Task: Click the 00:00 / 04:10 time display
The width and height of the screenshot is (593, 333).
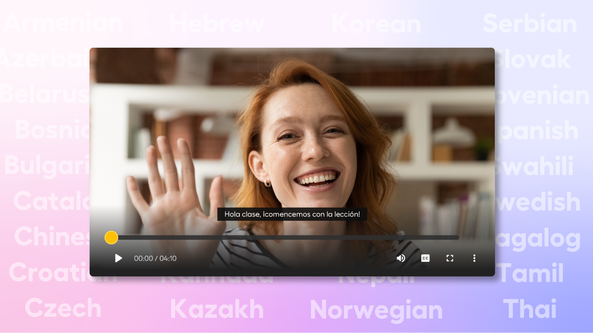Action: pos(155,258)
